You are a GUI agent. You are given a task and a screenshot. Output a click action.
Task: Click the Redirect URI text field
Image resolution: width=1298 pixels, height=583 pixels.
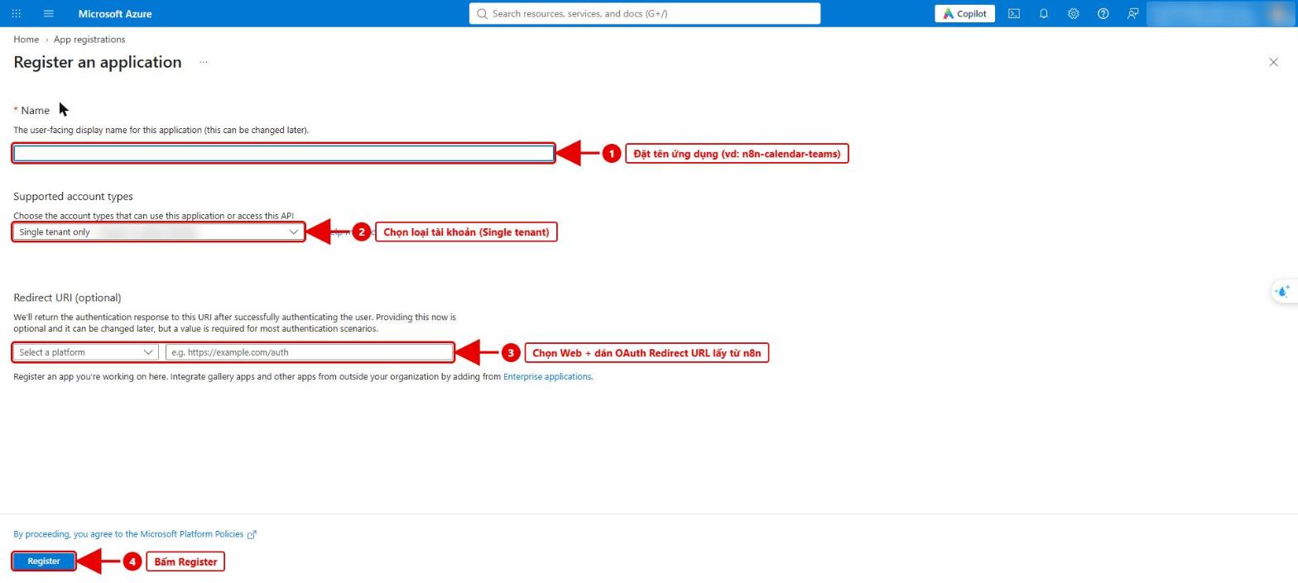click(x=310, y=352)
